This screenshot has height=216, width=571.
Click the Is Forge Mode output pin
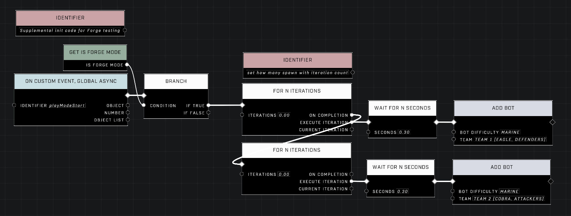(127, 65)
